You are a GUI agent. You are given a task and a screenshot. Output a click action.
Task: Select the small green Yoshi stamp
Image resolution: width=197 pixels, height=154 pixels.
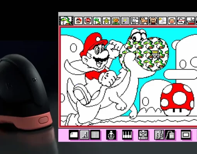tap(97, 21)
